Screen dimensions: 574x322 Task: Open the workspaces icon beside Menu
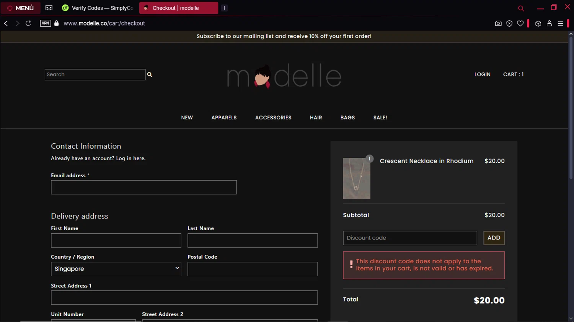coord(49,8)
